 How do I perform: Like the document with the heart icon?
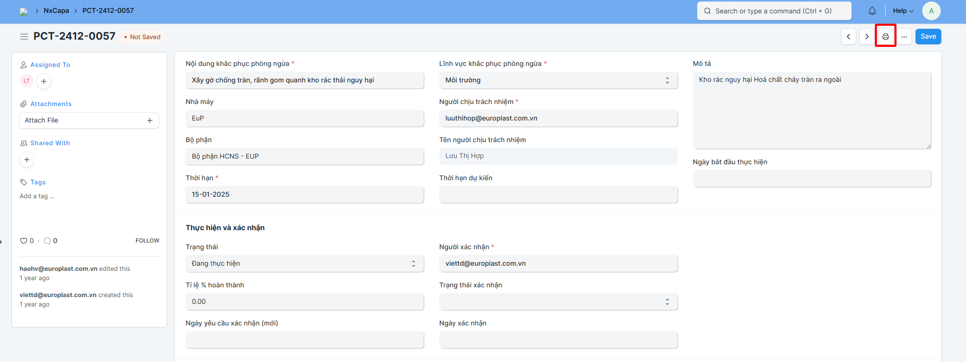(23, 240)
